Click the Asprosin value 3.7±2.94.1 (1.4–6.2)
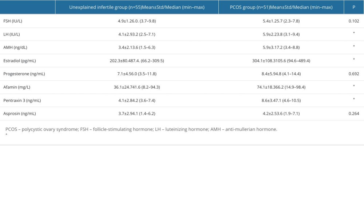The width and height of the screenshot is (364, 218). pyautogui.click(x=137, y=113)
